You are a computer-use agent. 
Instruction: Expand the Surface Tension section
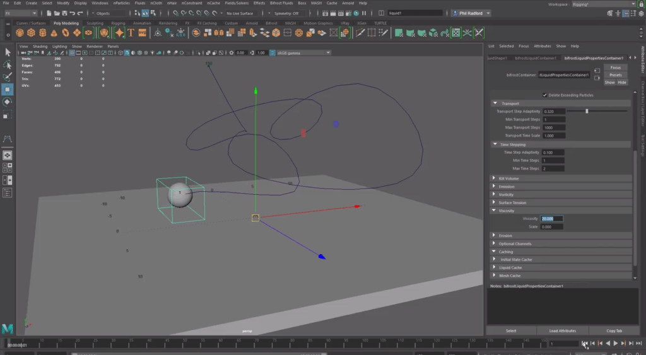494,202
